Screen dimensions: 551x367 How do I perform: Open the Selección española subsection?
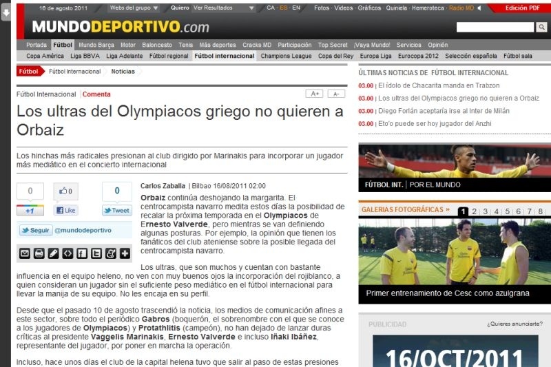point(471,56)
